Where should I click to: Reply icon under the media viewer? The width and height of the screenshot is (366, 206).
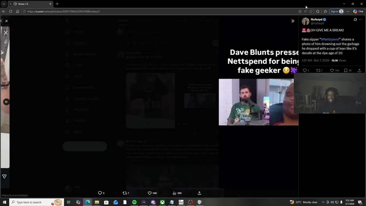click(100, 193)
